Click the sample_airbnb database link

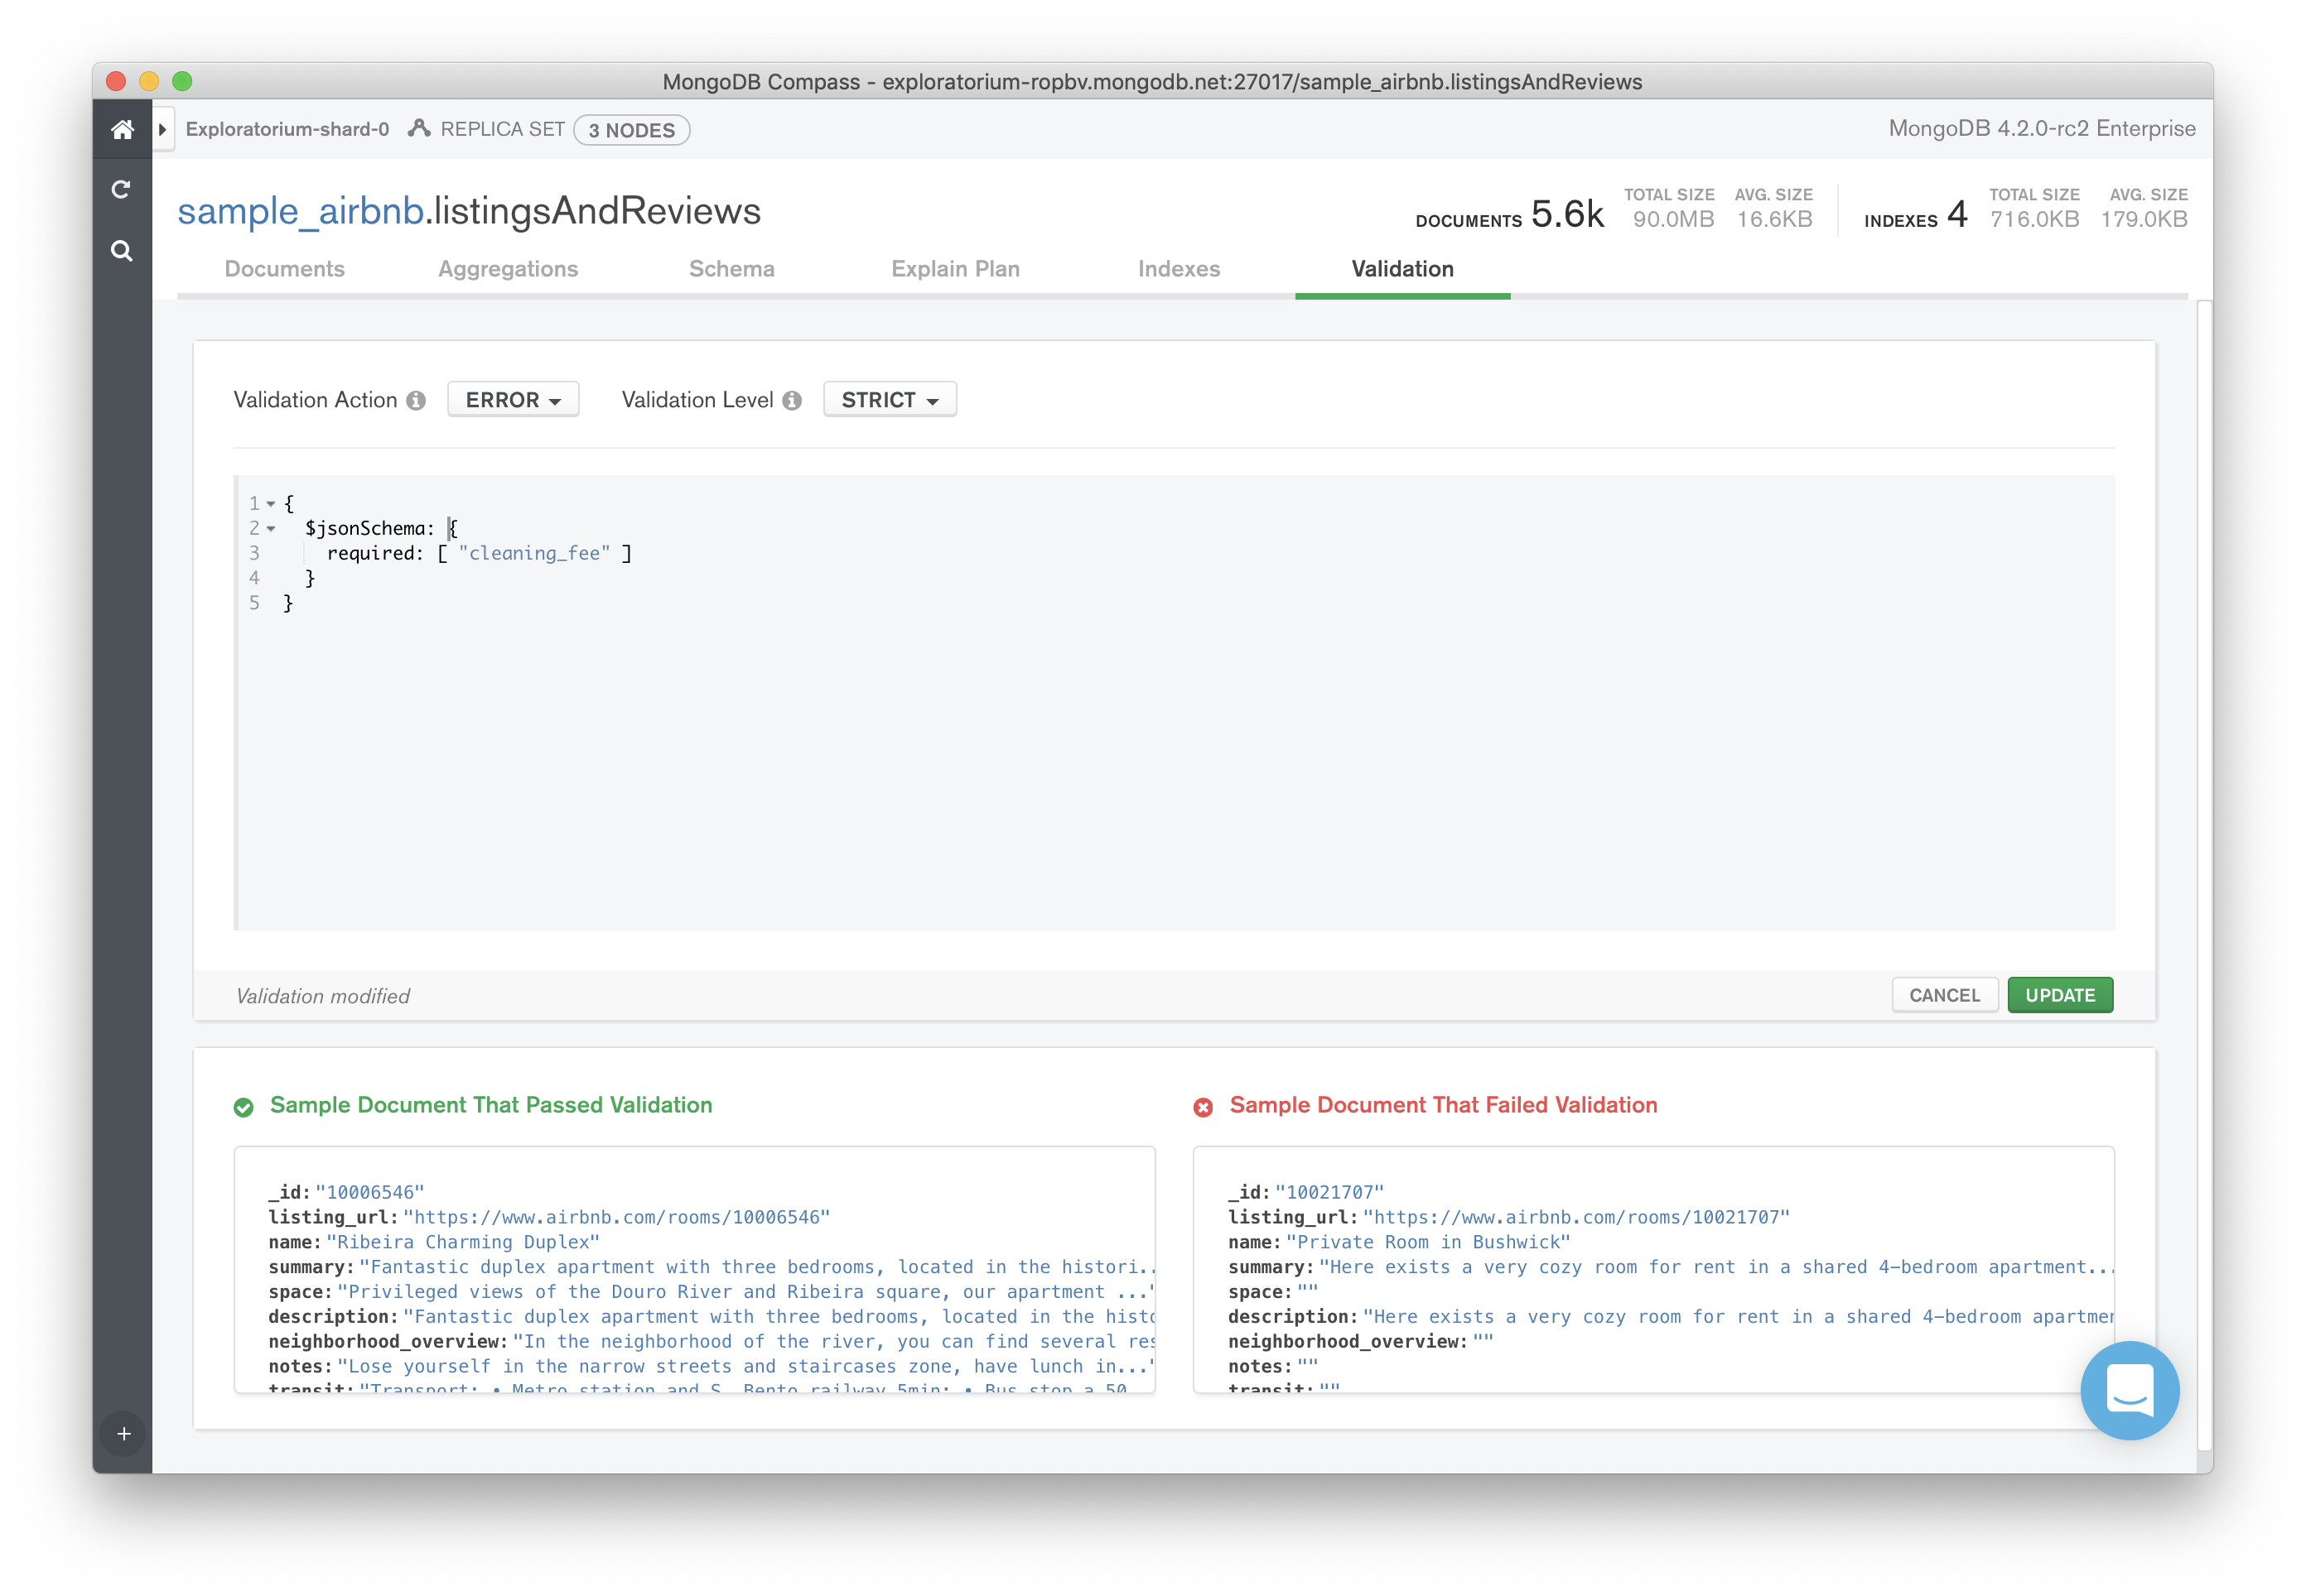coord(302,211)
